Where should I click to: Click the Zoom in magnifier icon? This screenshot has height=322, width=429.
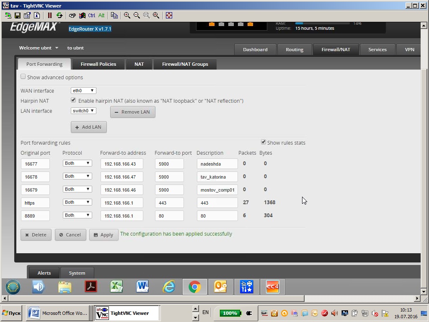tap(127, 16)
